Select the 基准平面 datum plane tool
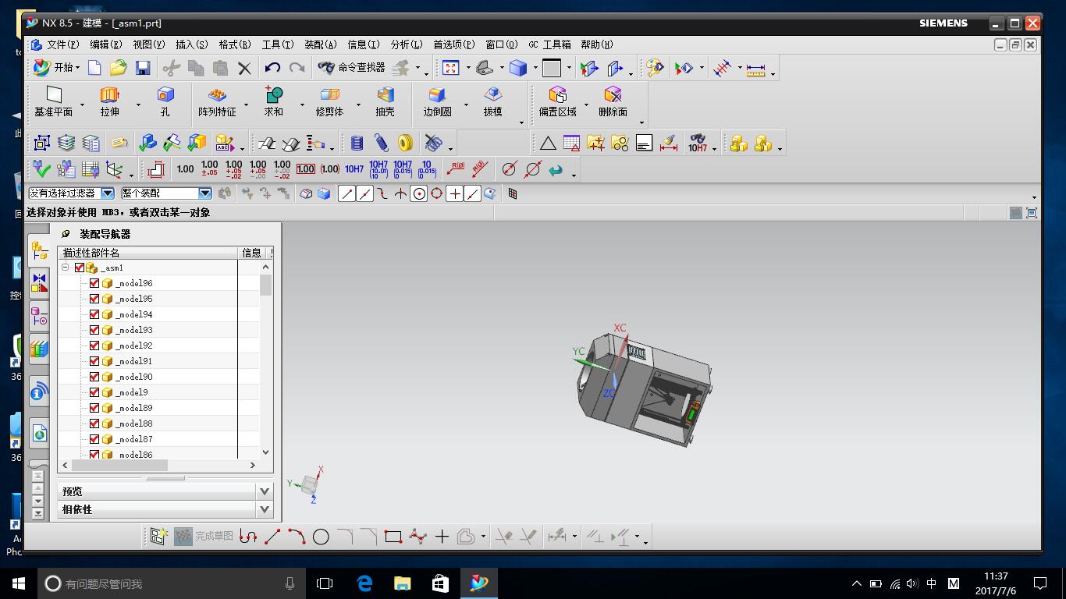 (53, 102)
